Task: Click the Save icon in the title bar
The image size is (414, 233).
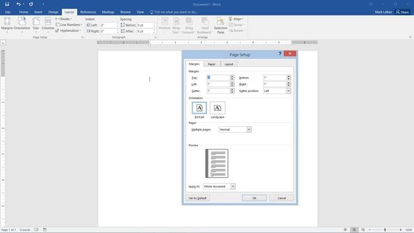Action: [7, 4]
